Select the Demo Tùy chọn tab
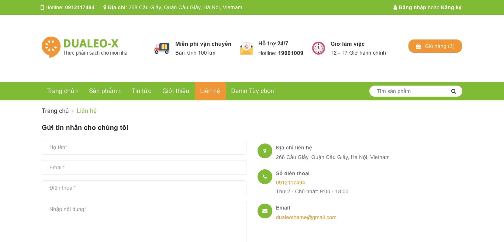This screenshot has height=242, width=504. (252, 91)
